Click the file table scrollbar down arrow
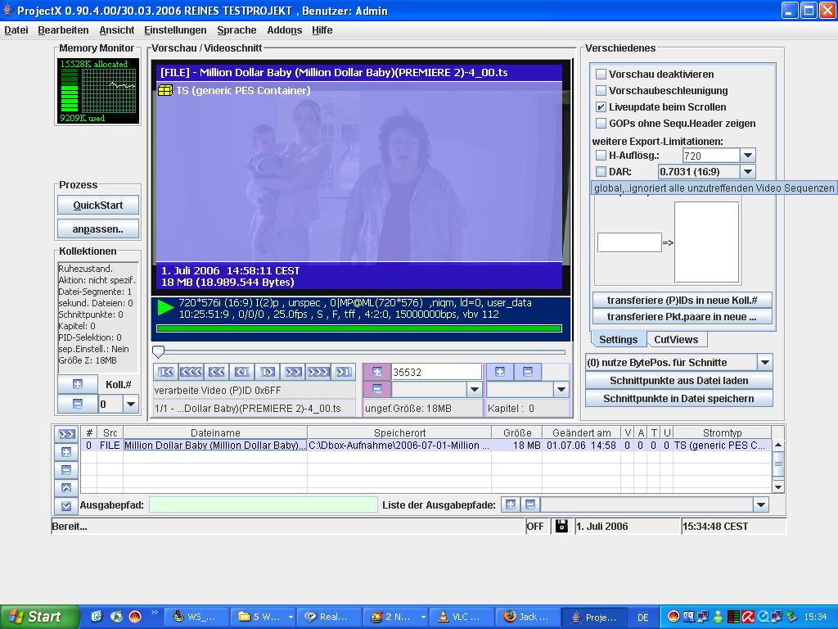838x629 pixels. [x=778, y=486]
